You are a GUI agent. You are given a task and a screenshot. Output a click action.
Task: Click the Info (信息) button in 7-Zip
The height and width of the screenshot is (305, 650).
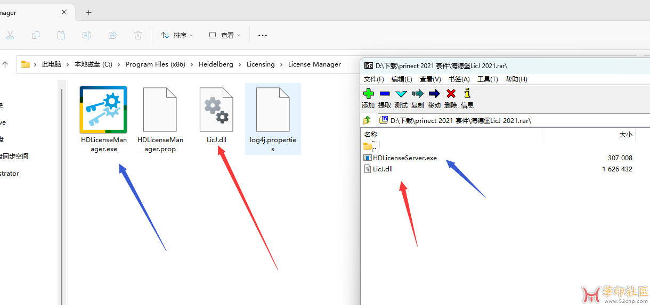click(x=467, y=98)
